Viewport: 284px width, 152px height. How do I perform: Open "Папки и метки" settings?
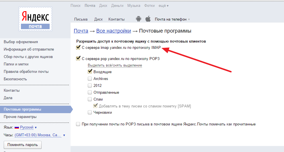coord(16,64)
